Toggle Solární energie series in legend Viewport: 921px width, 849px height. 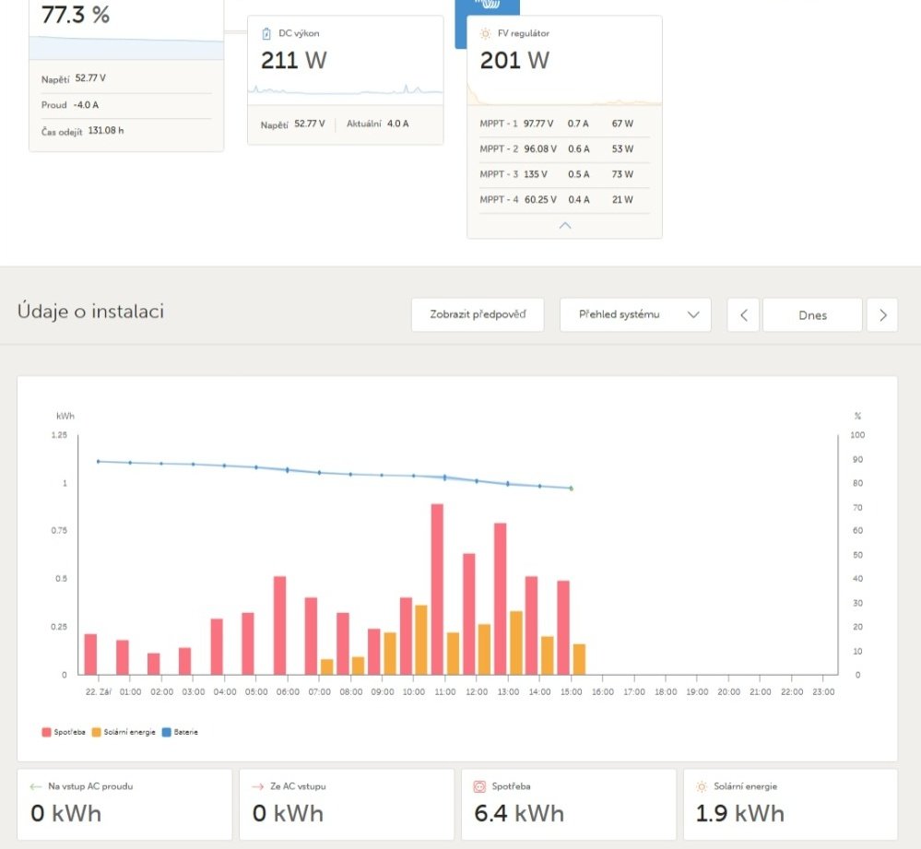[124, 732]
